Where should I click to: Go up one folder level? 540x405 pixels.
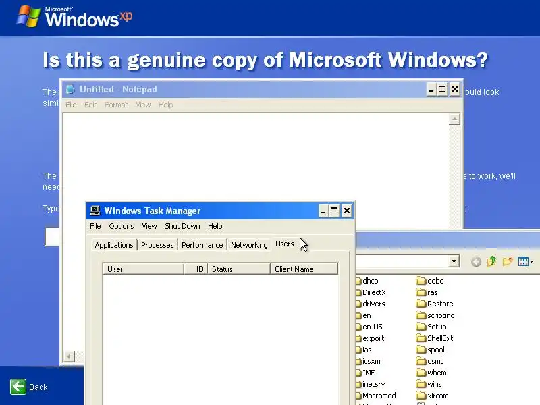pyautogui.click(x=492, y=261)
